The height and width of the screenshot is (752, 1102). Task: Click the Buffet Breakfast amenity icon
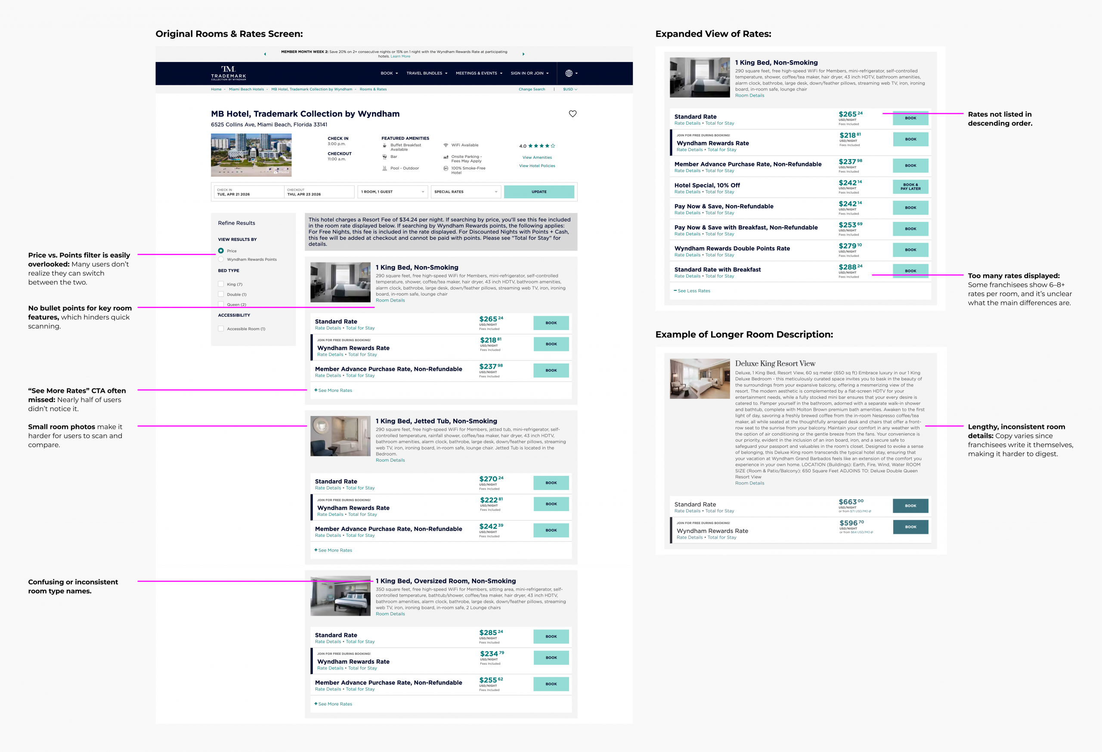[x=384, y=145]
